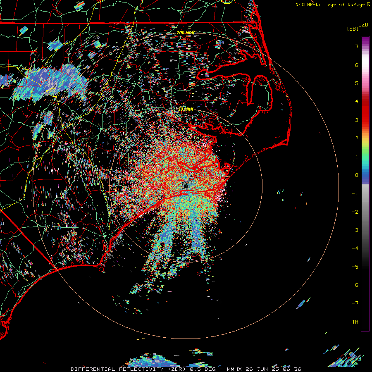Viewport: 372px width, 372px height.
Task: Click the 6 value on color scale
Action: (357, 65)
